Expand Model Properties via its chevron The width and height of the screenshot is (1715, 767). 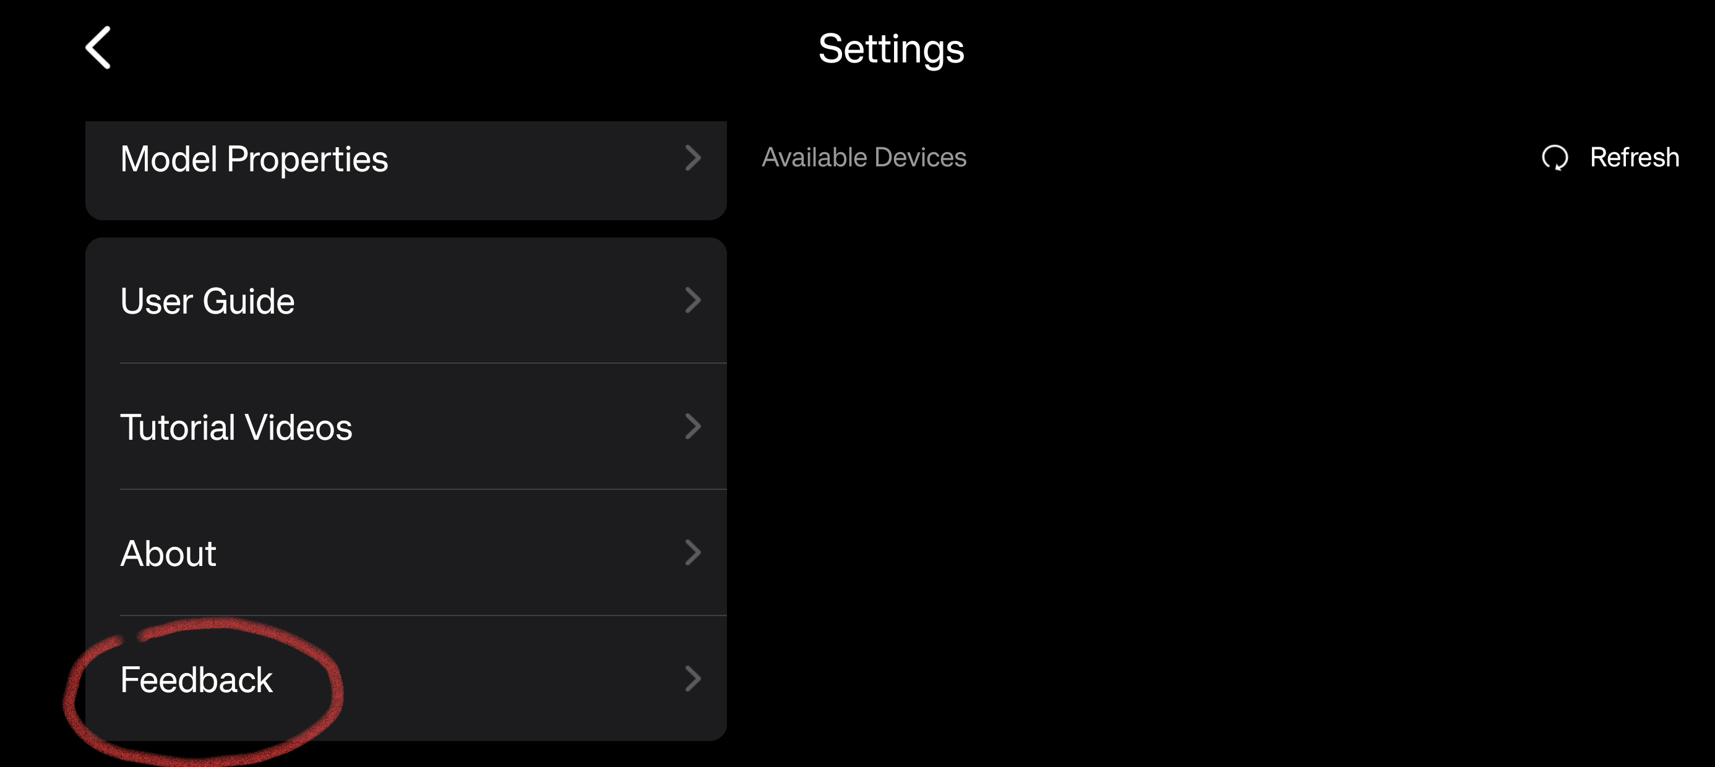(x=693, y=158)
